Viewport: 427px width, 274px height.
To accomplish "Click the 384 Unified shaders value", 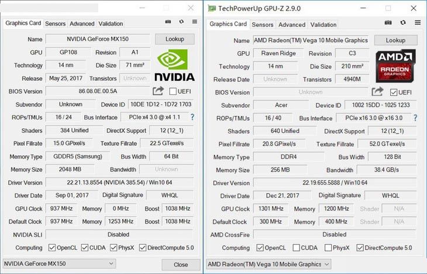I will click(x=74, y=131).
